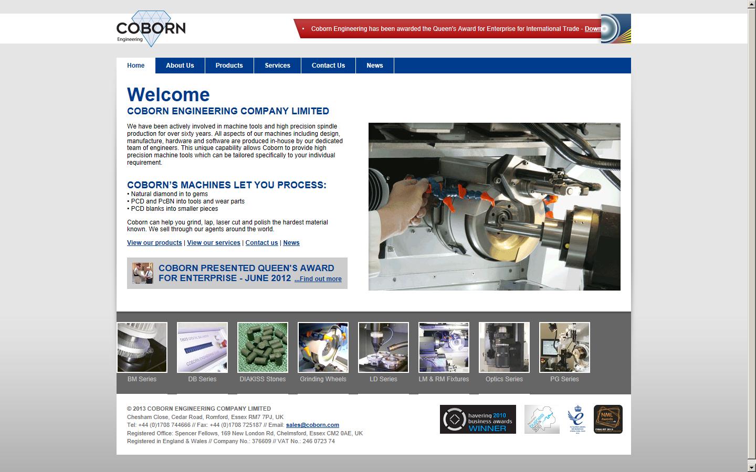The width and height of the screenshot is (756, 472).
Task: Click the Queen's Award for Enterprise emblem
Action: click(576, 419)
